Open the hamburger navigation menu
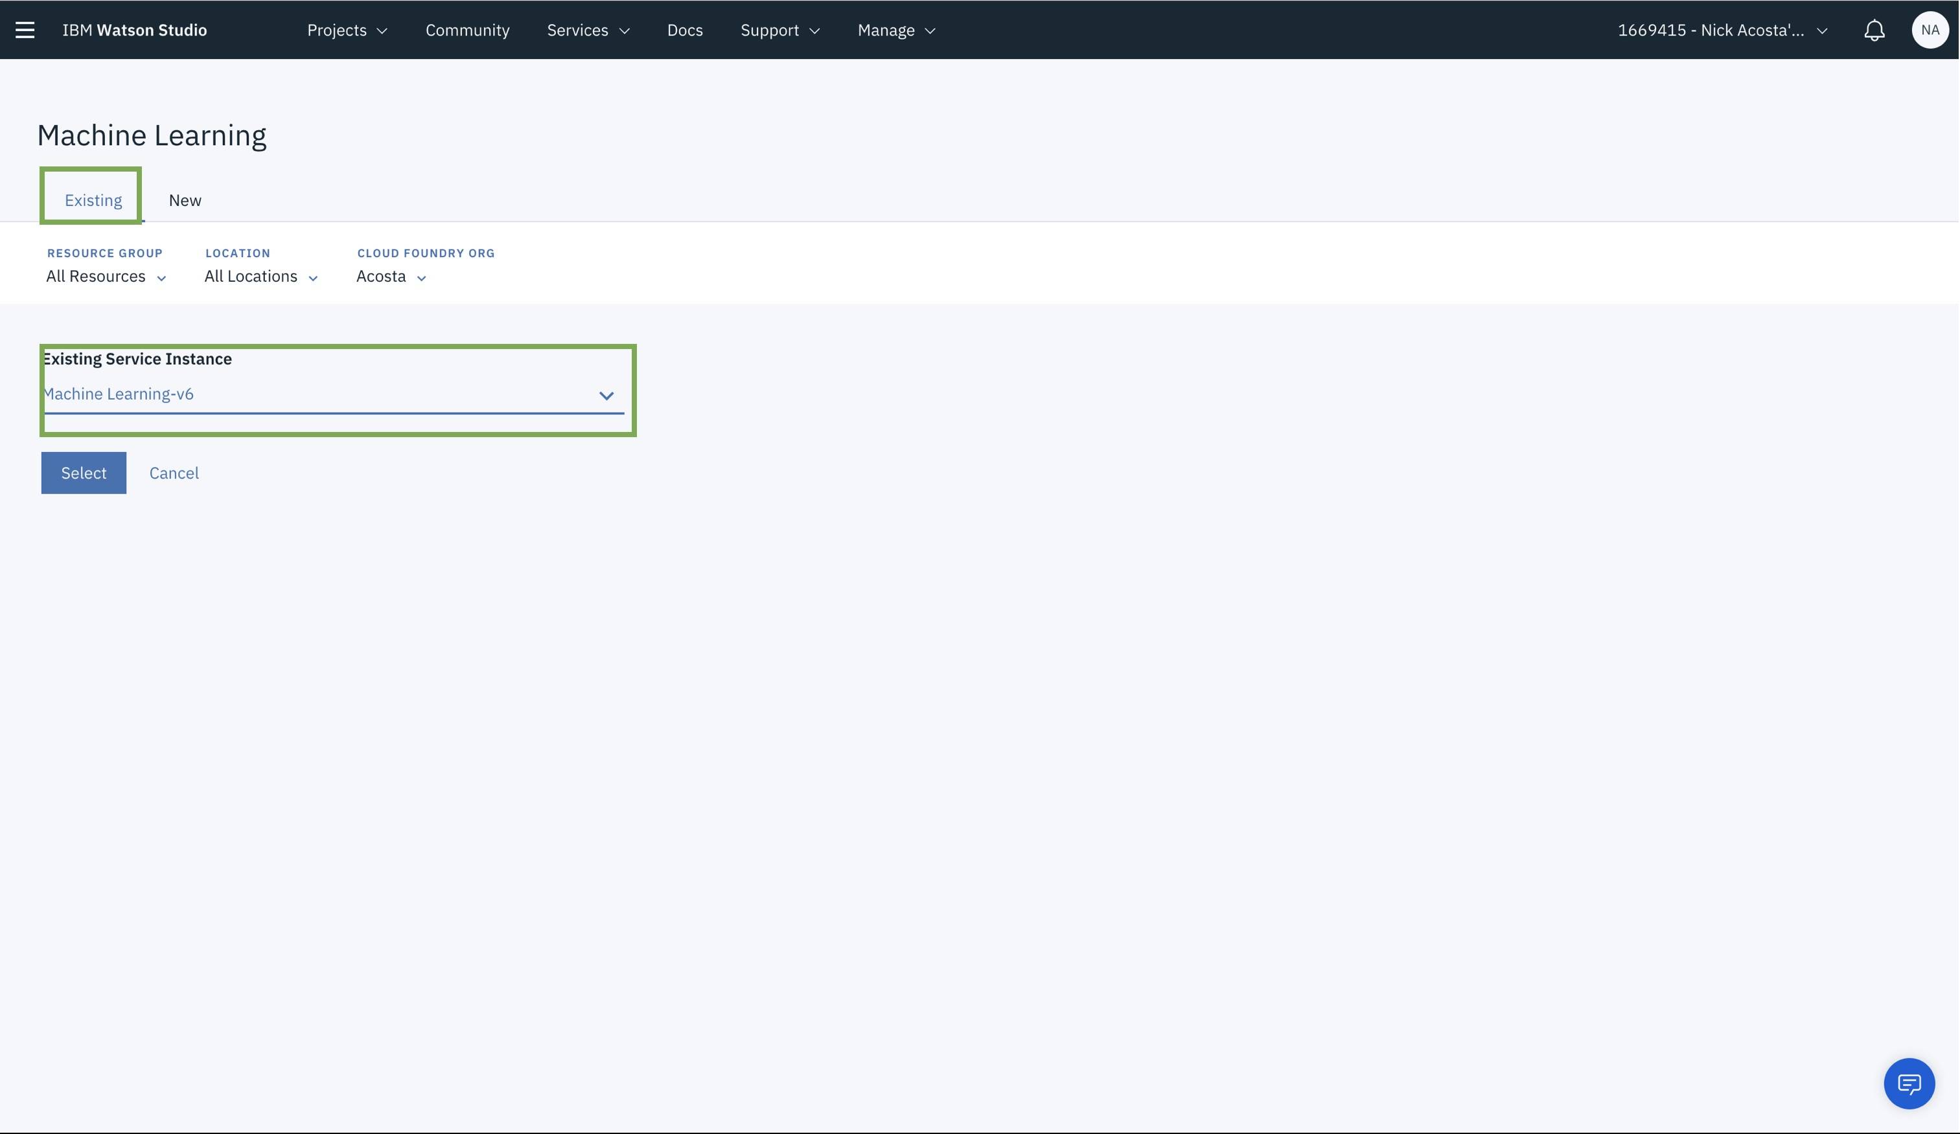This screenshot has width=1960, height=1134. [25, 30]
